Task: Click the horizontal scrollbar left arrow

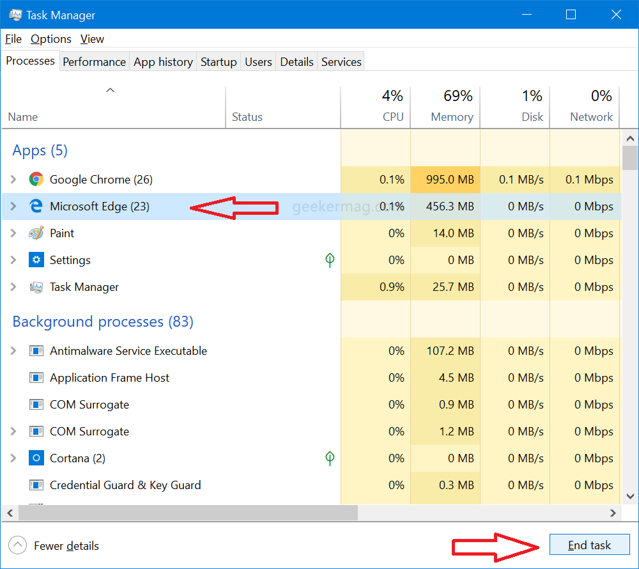Action: [x=10, y=513]
